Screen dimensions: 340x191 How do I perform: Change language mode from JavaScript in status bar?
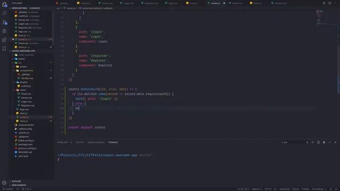pos(285,189)
